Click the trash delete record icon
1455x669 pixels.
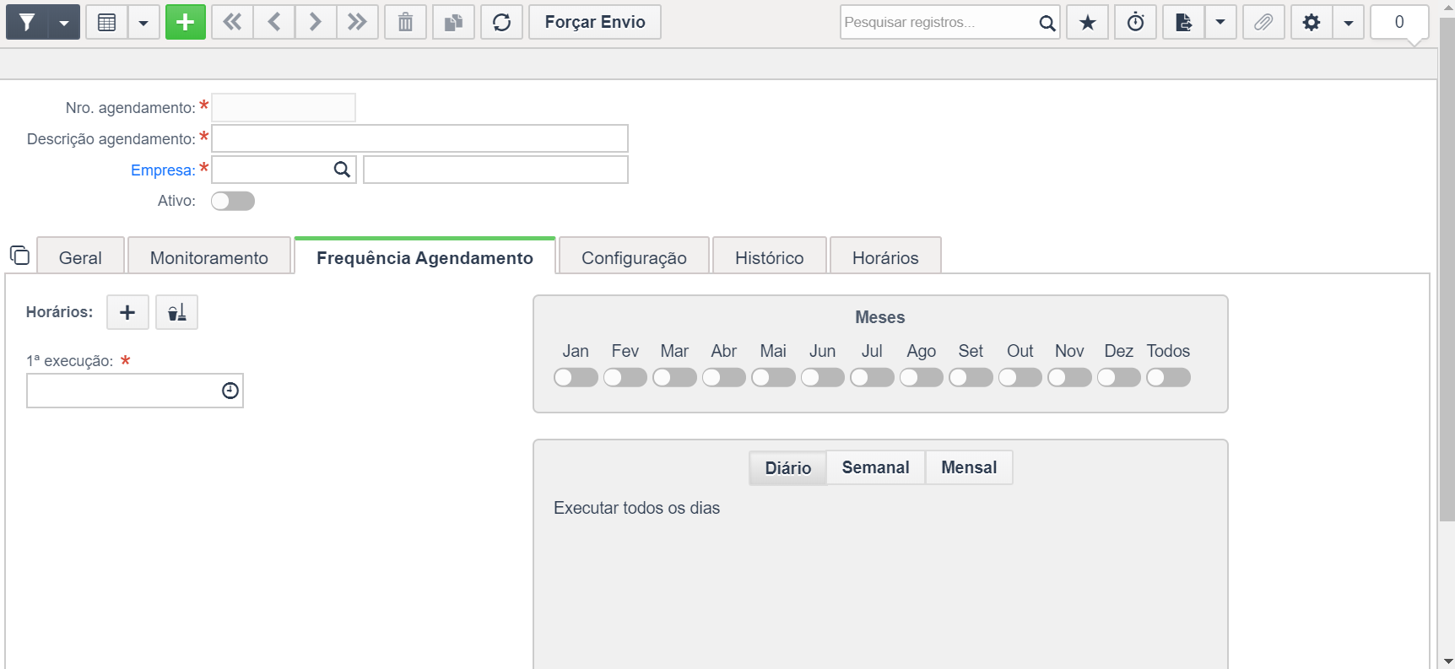pos(405,22)
